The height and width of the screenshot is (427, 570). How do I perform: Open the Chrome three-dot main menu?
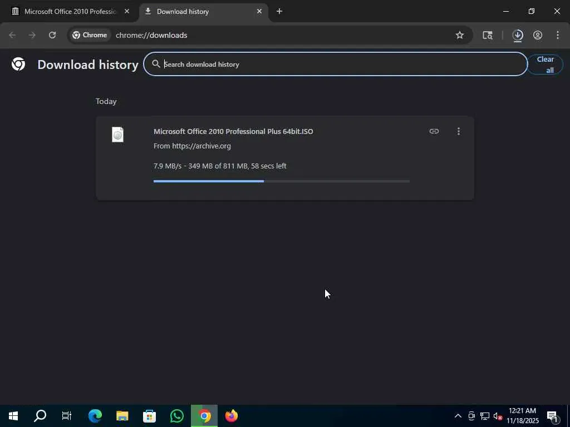558,35
